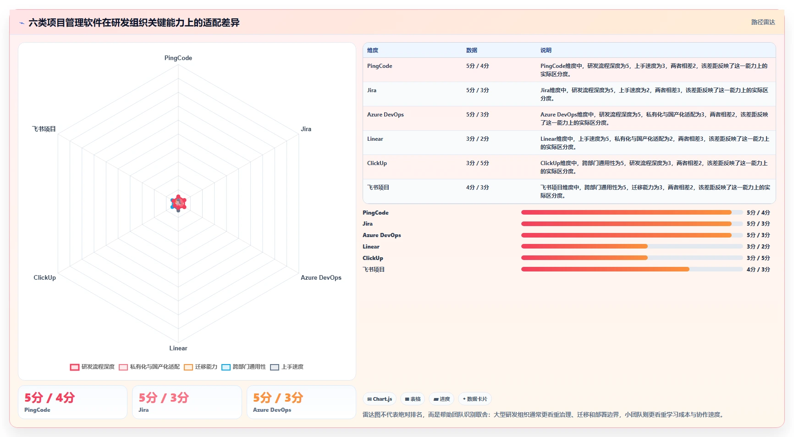Hide the 上手速度 legend dataset

click(287, 367)
